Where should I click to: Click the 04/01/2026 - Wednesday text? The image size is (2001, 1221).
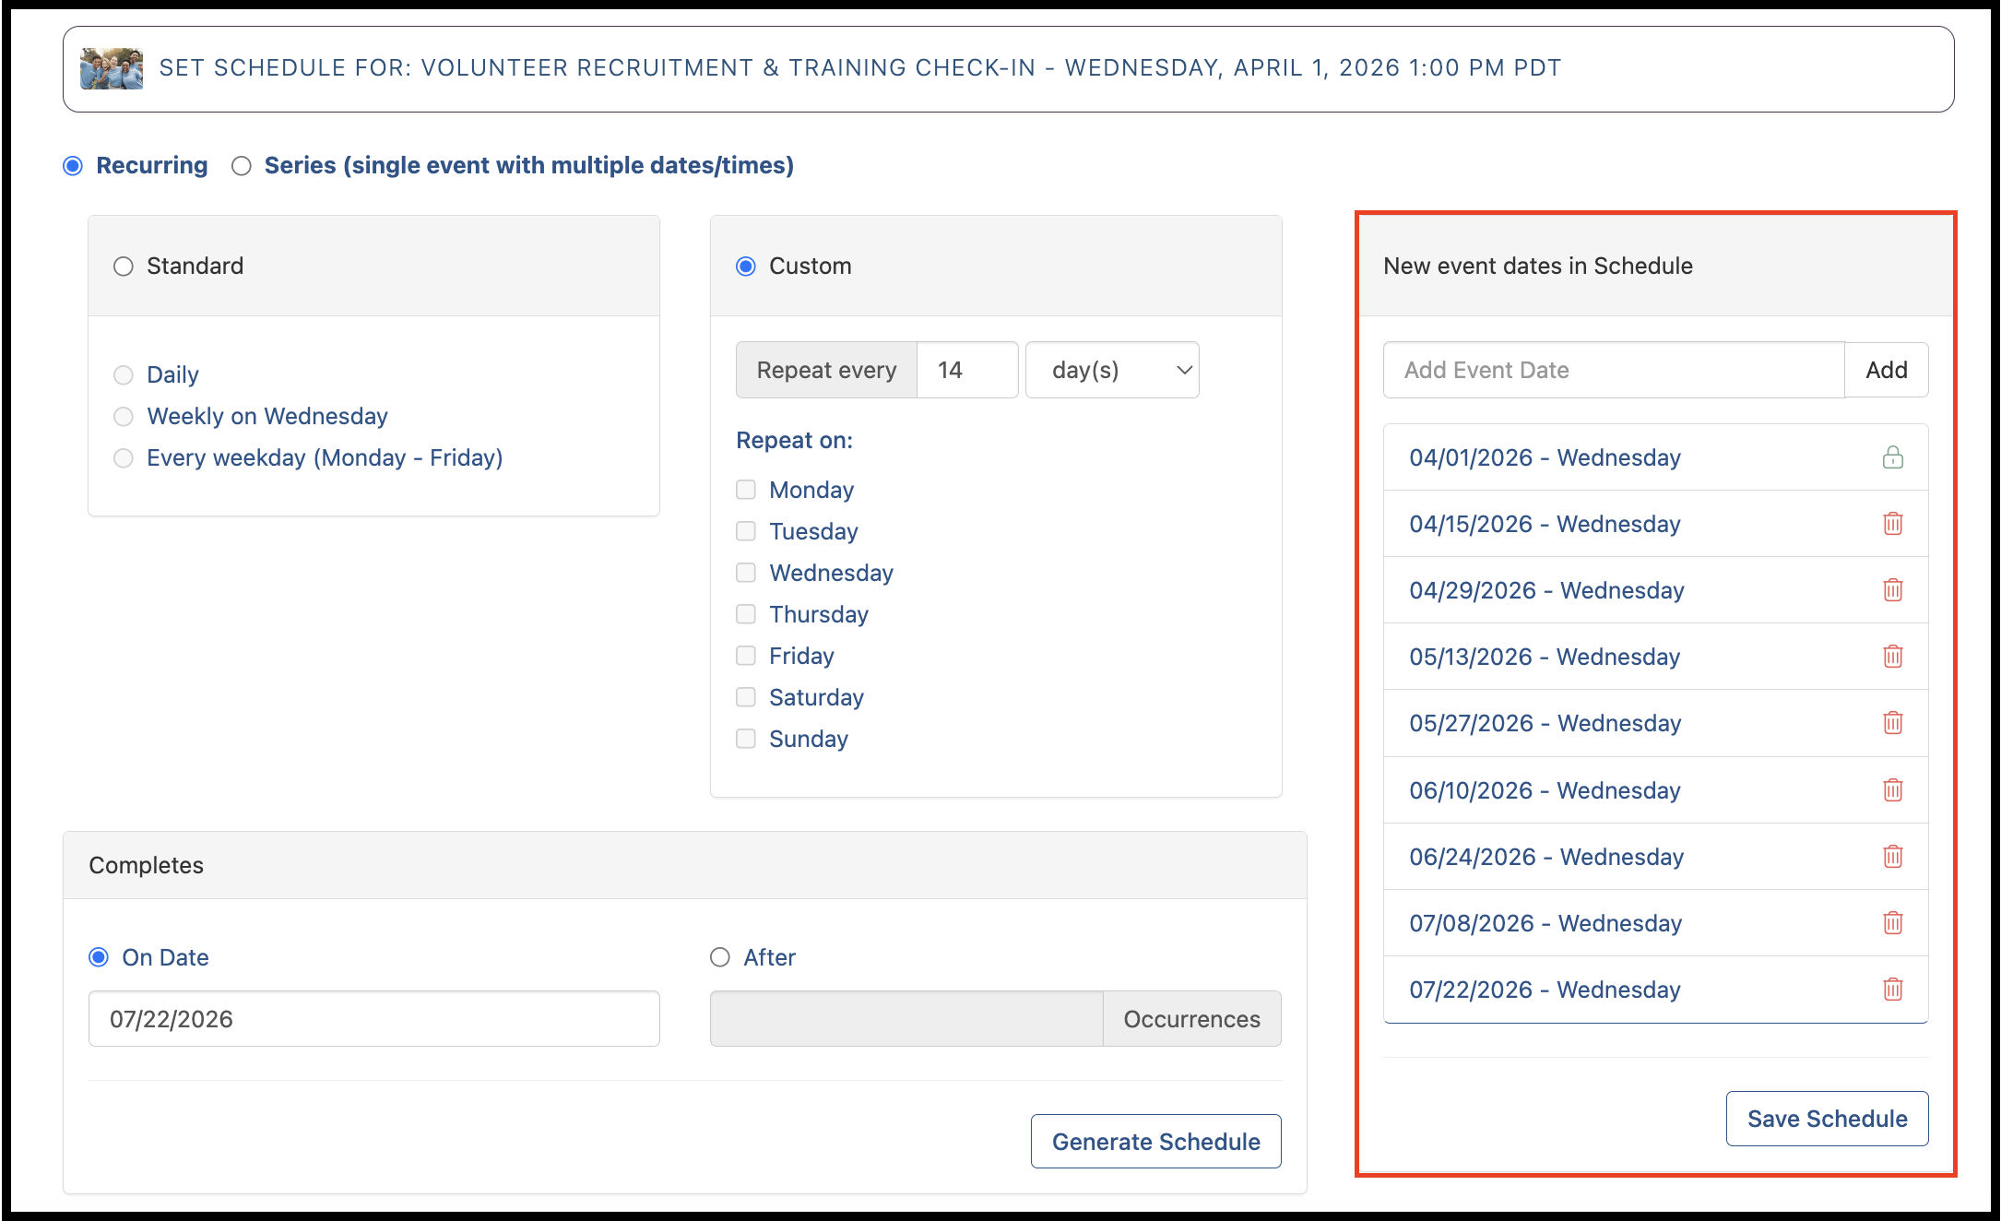click(1545, 457)
